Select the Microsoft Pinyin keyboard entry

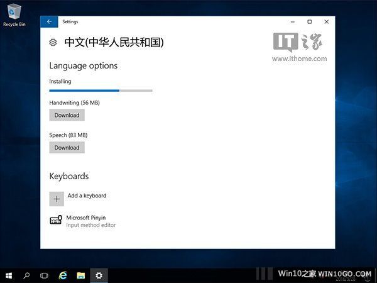click(83, 221)
